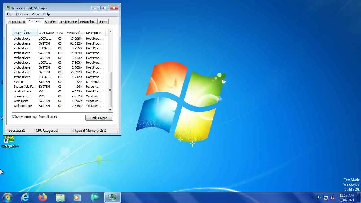This screenshot has height=203, width=361.
Task: Click Task Manager taskbar button
Action: point(113,197)
